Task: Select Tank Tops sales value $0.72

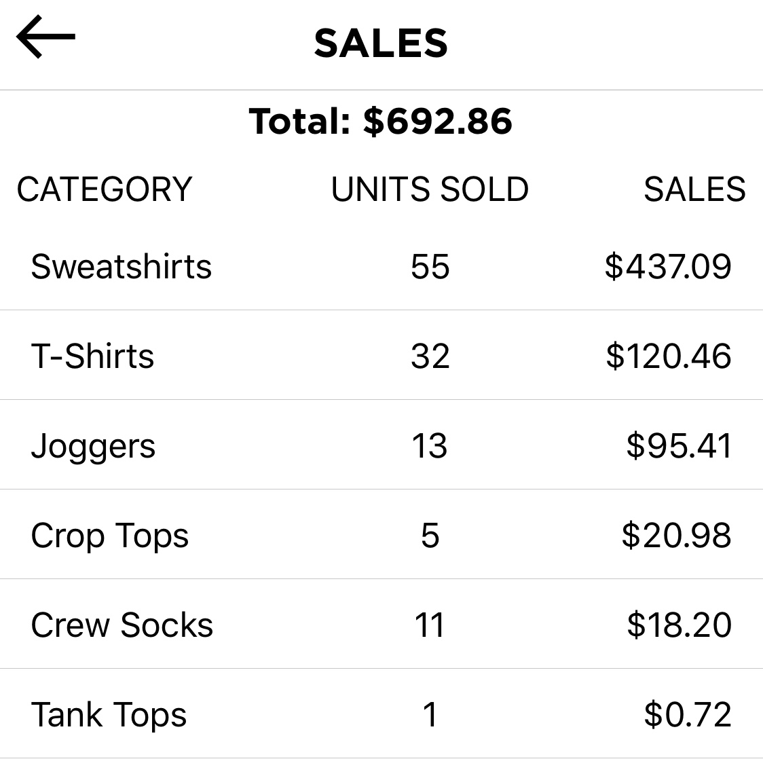Action: pos(688,715)
